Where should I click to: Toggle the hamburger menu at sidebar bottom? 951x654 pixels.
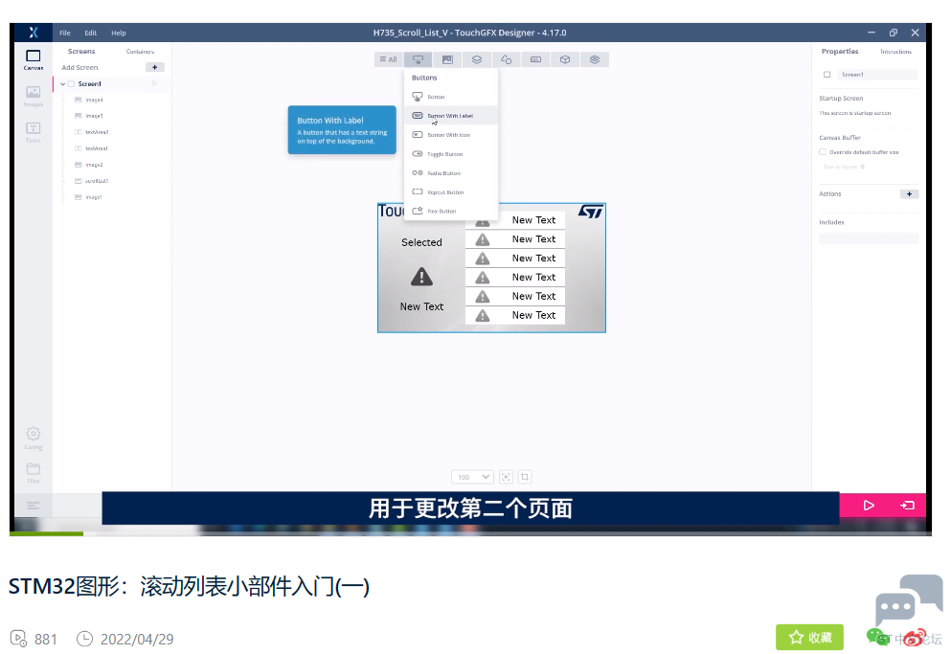[x=34, y=506]
